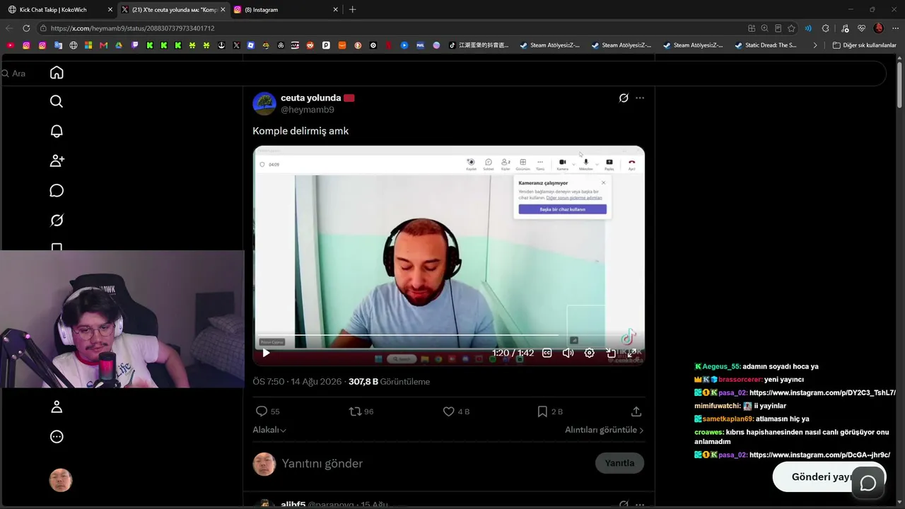905x509 pixels.
Task: Show more favorites with chevron
Action: 815,45
